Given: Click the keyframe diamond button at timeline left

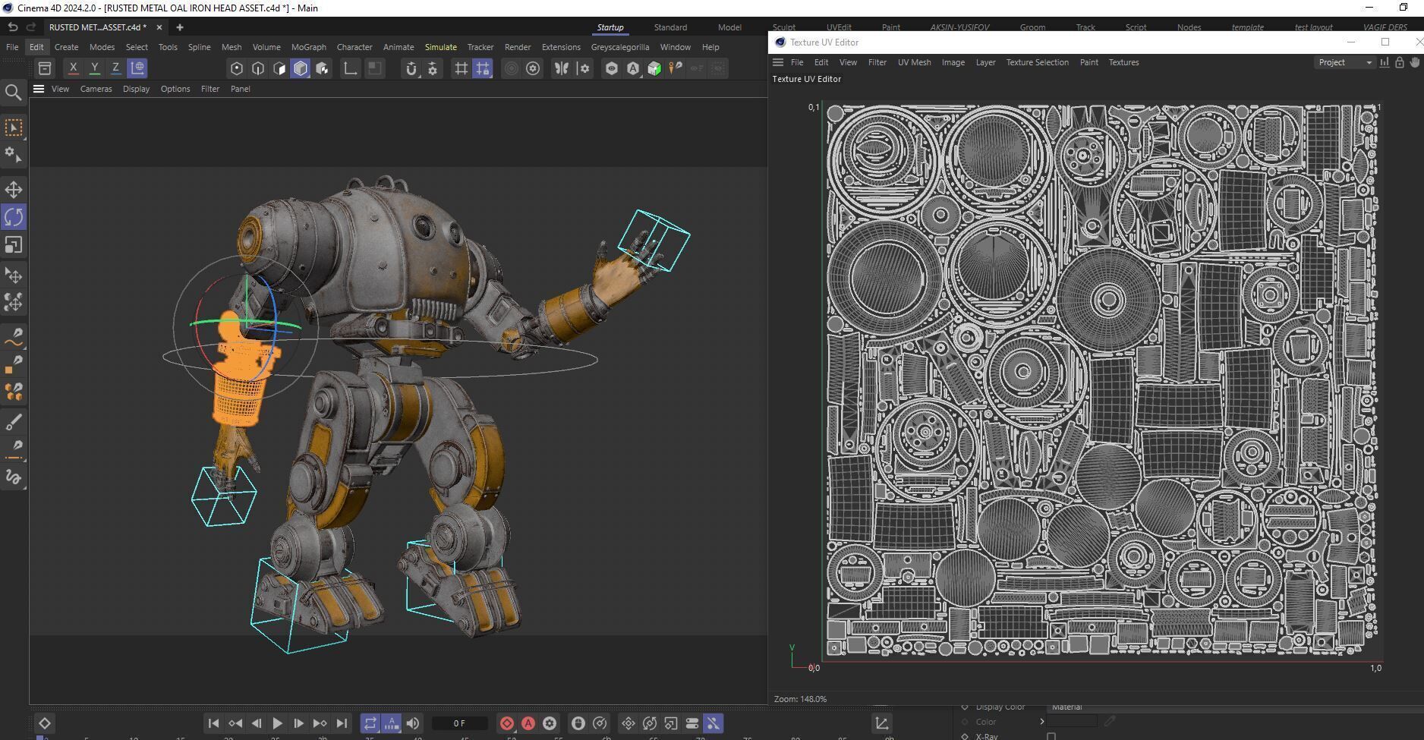Looking at the screenshot, I should point(44,723).
